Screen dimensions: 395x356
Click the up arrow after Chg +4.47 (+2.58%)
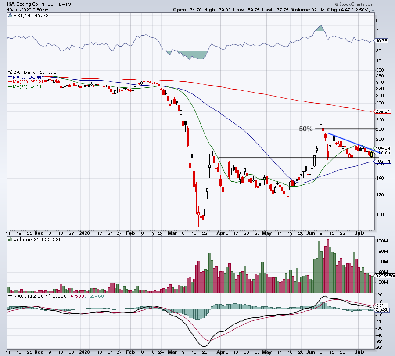tap(373, 10)
